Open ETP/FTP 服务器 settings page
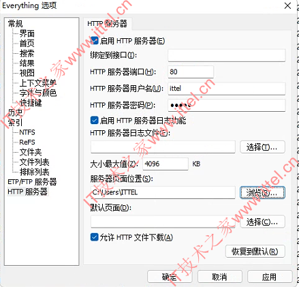 click(x=32, y=182)
